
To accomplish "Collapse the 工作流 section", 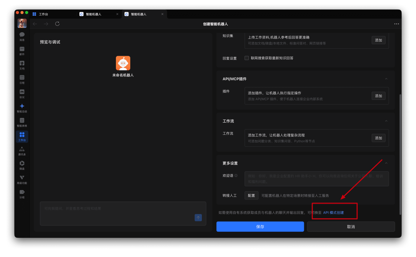I will (386, 121).
